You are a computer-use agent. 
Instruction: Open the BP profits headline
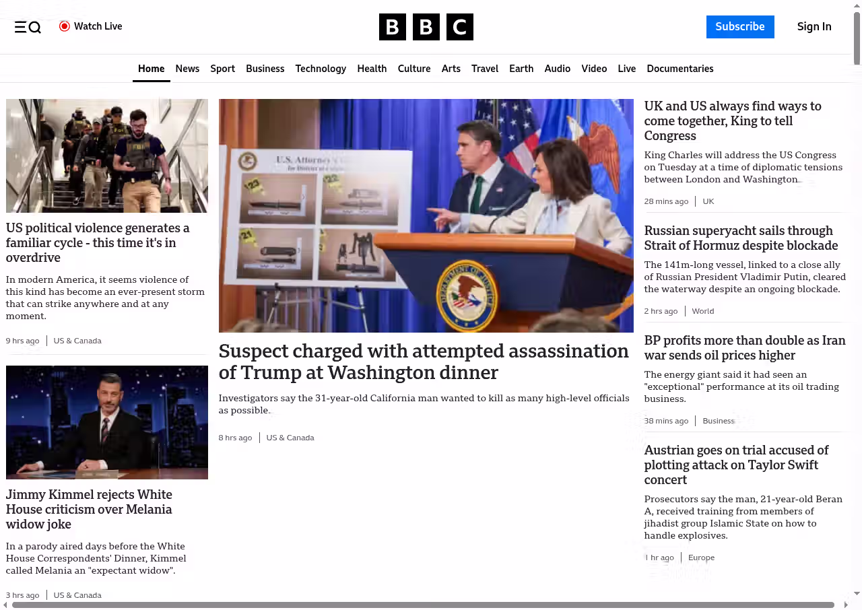744,347
